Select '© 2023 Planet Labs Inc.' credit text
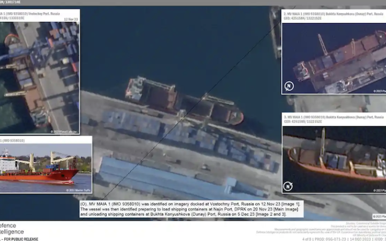386x241 pixels. [64, 132]
